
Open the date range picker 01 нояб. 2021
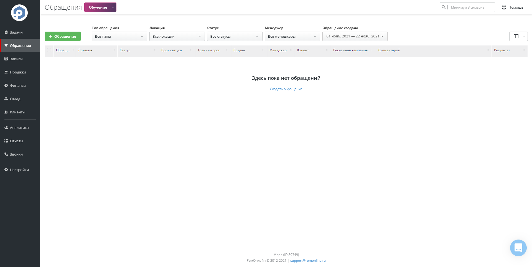coord(355,36)
